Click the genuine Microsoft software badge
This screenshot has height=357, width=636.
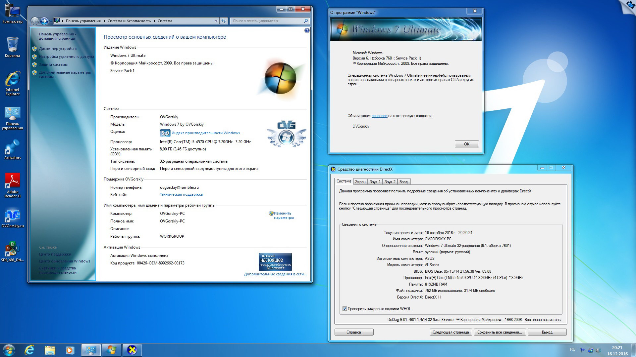tap(275, 262)
